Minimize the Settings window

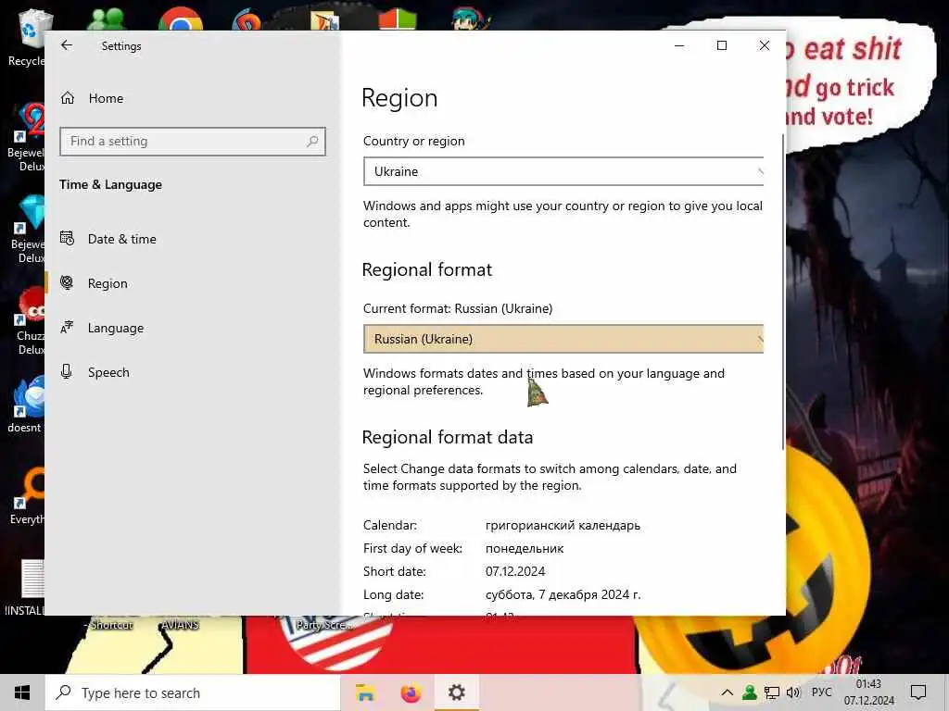pyautogui.click(x=679, y=45)
